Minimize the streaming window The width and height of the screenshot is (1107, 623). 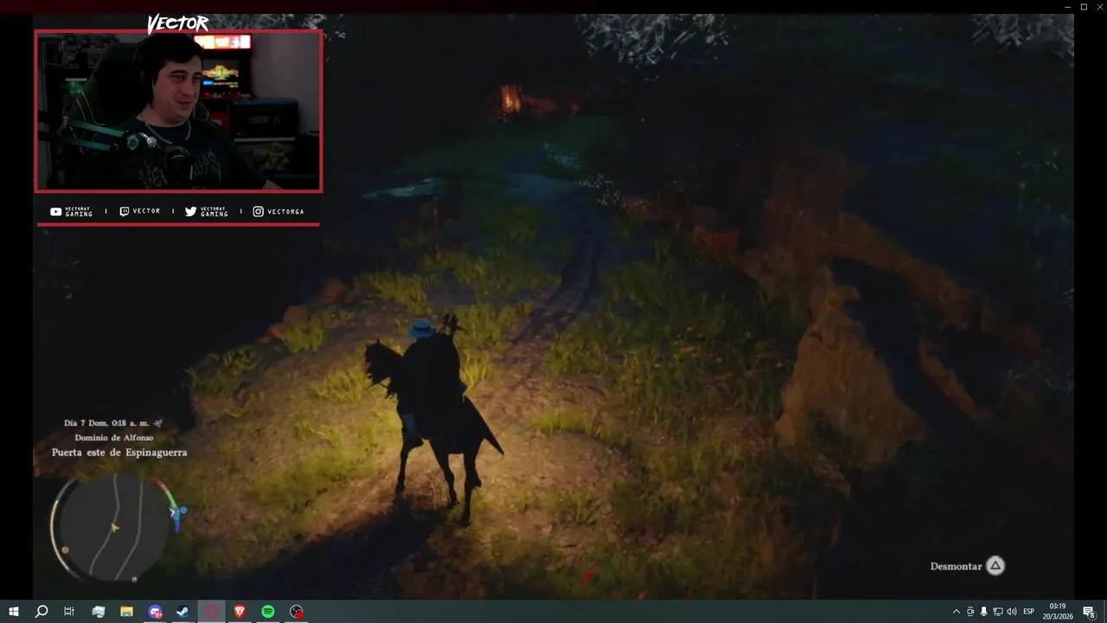(1067, 7)
